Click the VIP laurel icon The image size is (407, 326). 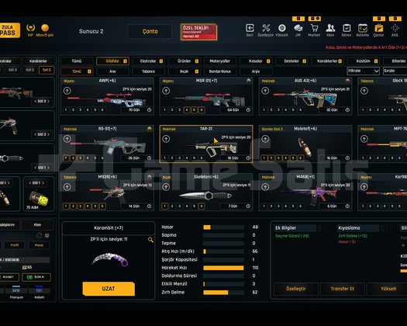pyautogui.click(x=31, y=28)
